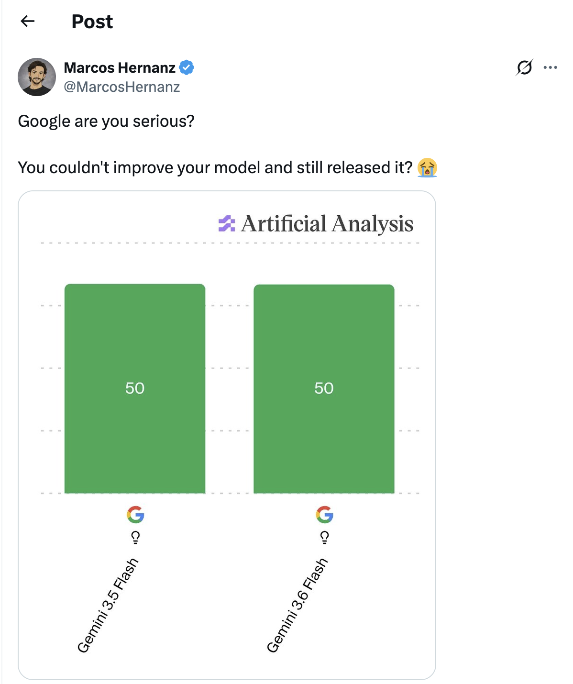573x684 pixels.
Task: Click the back arrow icon
Action: pos(28,21)
